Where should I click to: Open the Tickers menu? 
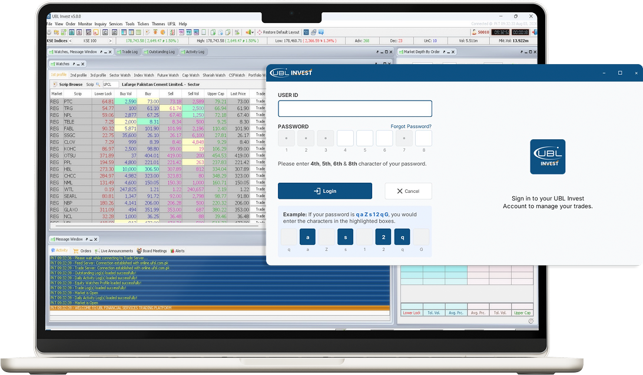[x=143, y=24]
